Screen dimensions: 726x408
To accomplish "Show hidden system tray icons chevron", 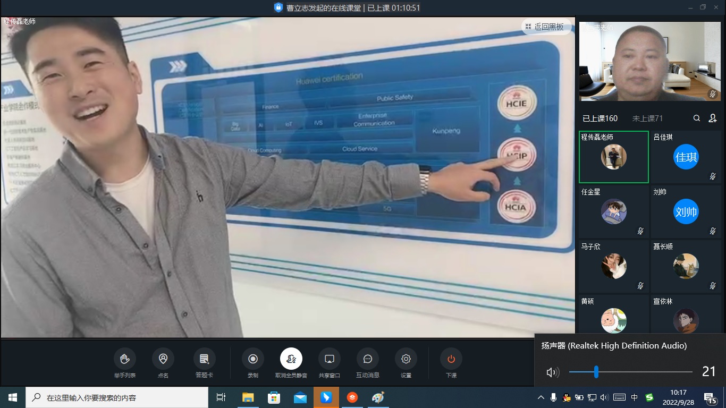I will [541, 397].
